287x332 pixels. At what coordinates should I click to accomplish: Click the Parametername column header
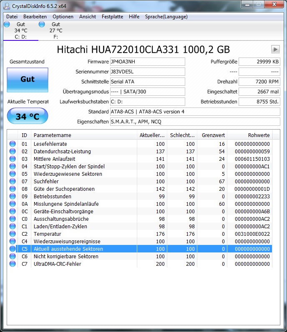point(84,135)
